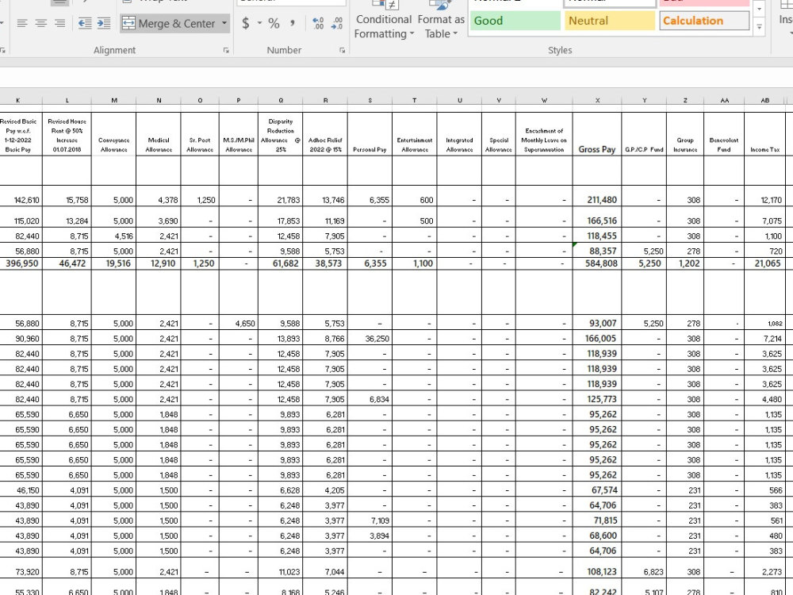
Task: Open the Merge & Center dropdown arrow
Action: pyautogui.click(x=224, y=23)
